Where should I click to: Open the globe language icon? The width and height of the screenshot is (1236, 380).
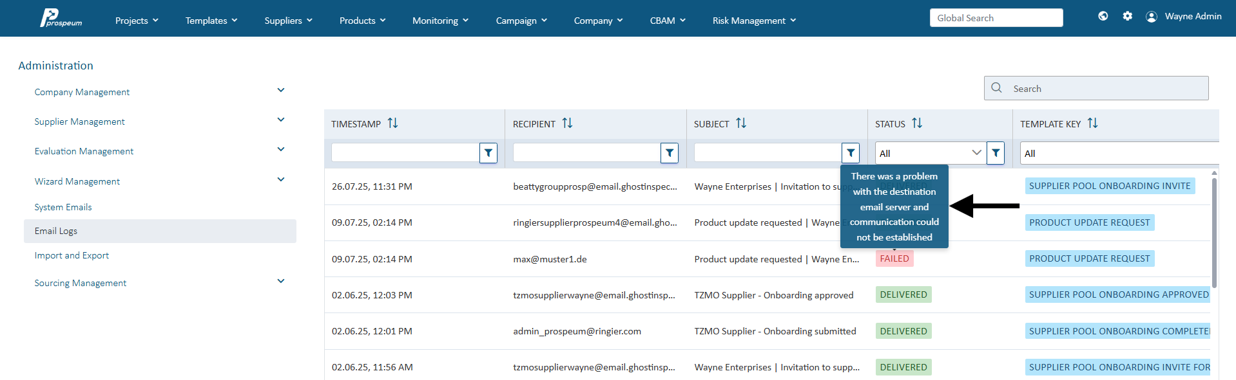point(1103,16)
